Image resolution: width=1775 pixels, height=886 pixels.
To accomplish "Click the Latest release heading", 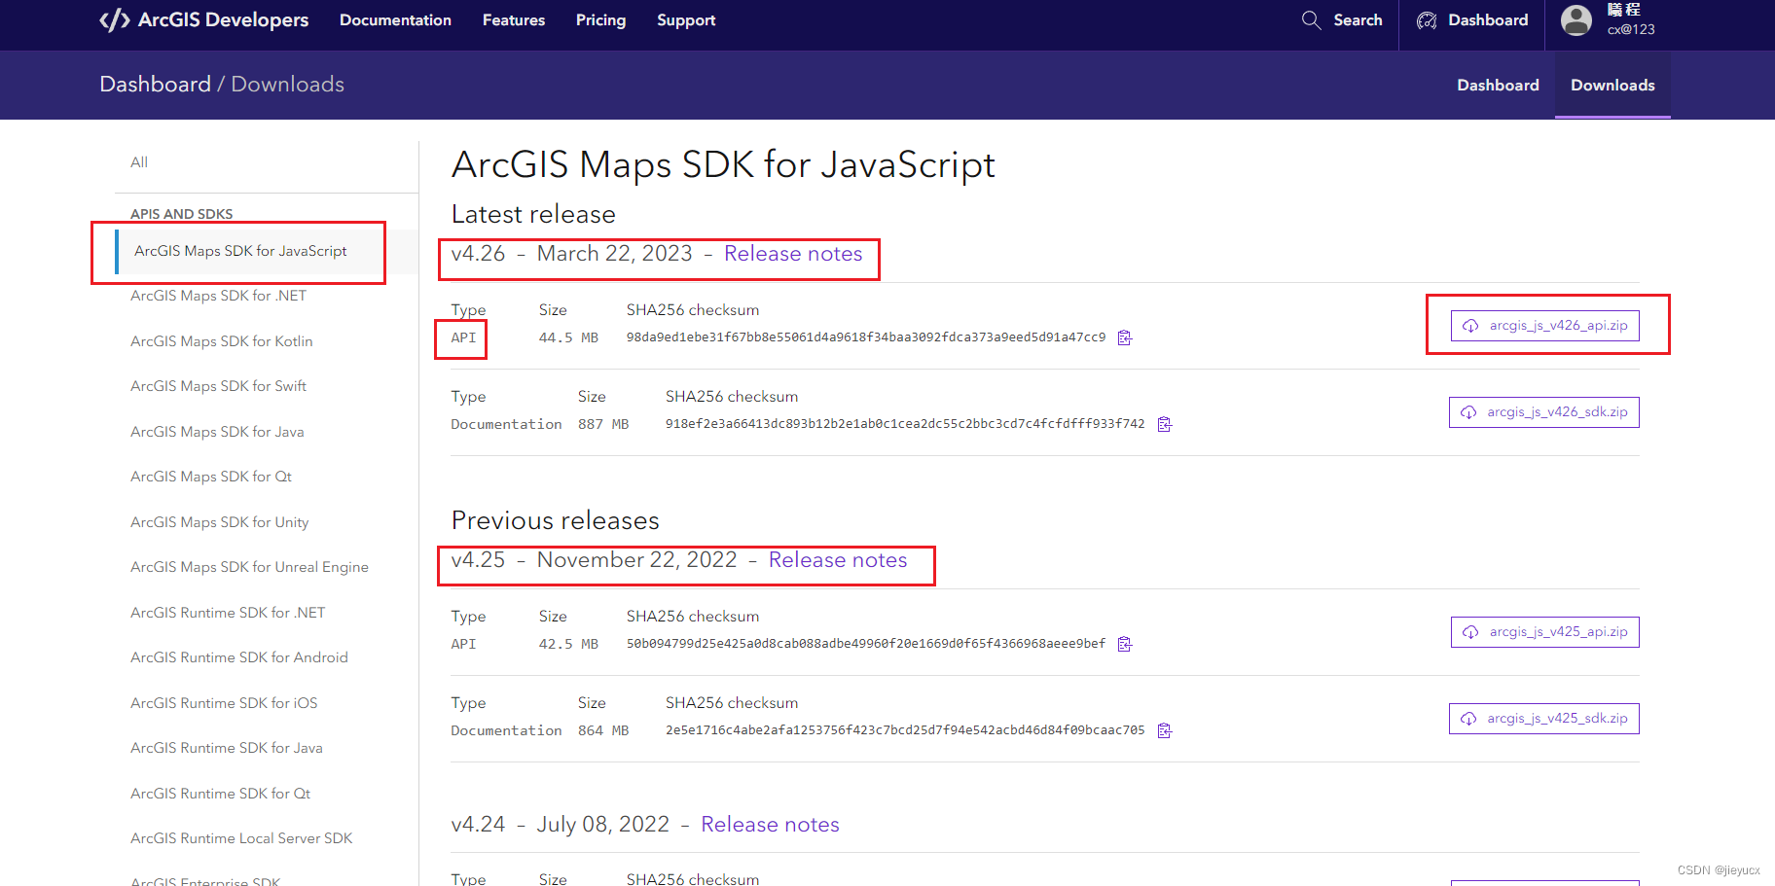I will [x=533, y=214].
